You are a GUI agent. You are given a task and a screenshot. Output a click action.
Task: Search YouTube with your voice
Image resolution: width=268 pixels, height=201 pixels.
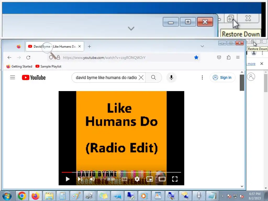[x=171, y=77]
